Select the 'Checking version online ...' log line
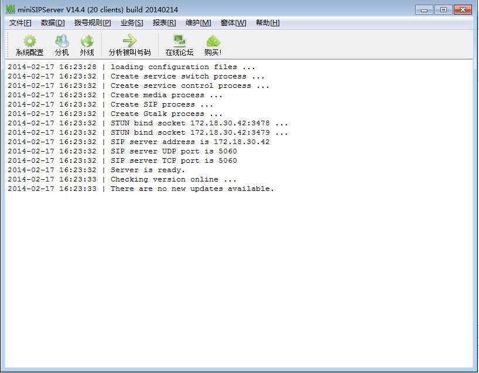The width and height of the screenshot is (479, 373). (122, 179)
